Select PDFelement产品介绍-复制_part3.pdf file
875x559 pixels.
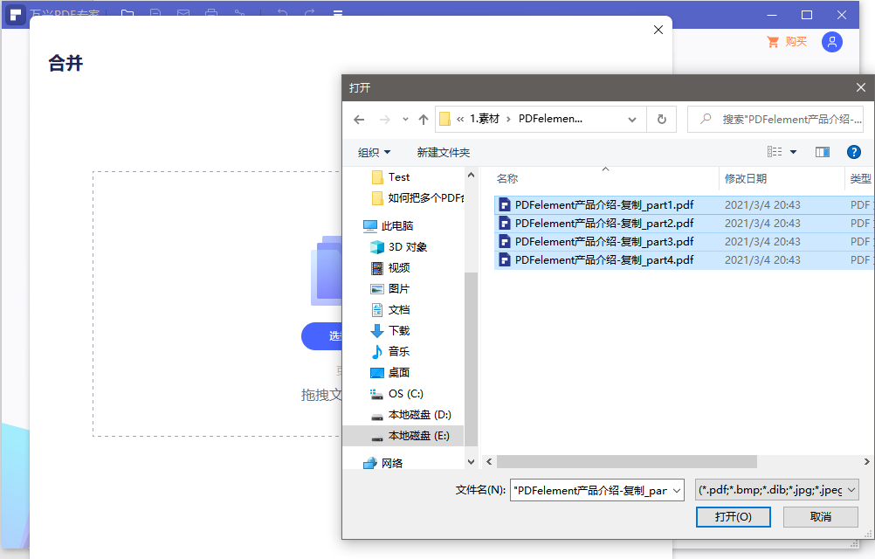(603, 241)
